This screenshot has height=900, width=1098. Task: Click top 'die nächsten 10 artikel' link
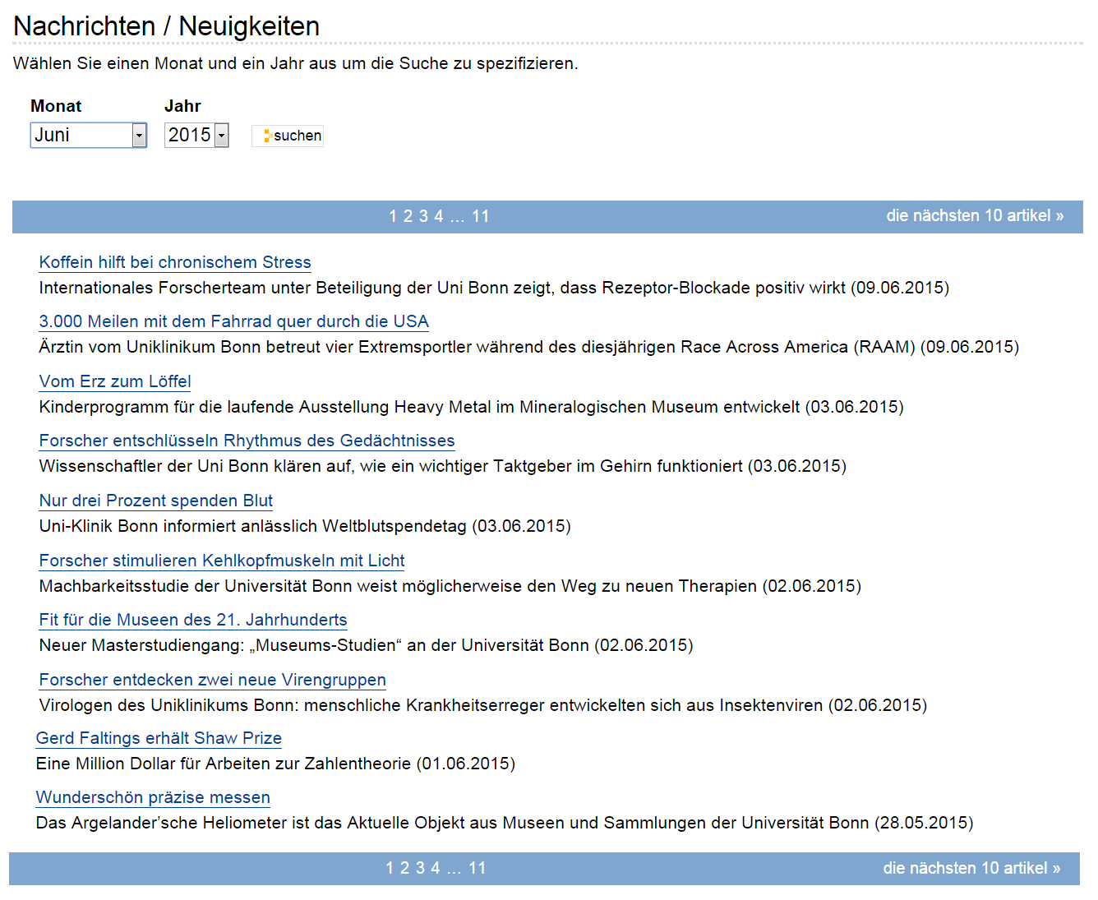click(975, 215)
